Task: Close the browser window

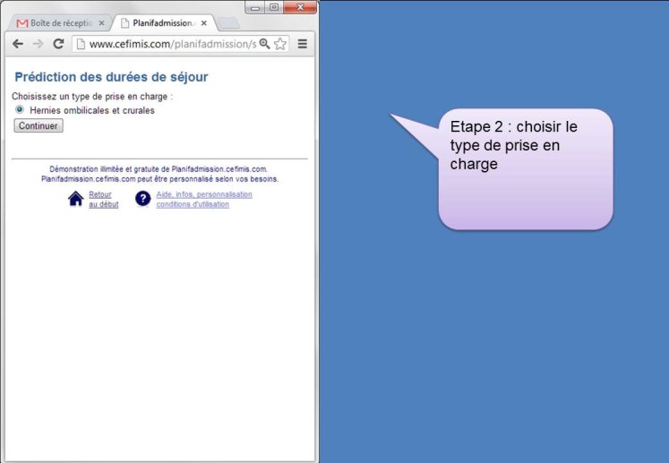Action: [300, 7]
